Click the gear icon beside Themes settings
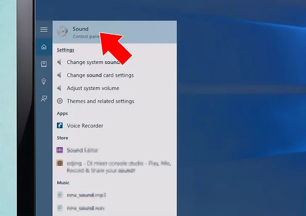Screen dimensions: 306x216 coord(60,101)
